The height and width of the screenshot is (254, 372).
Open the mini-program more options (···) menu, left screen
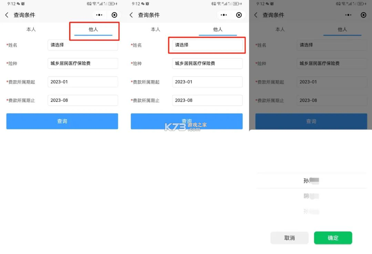click(x=99, y=15)
